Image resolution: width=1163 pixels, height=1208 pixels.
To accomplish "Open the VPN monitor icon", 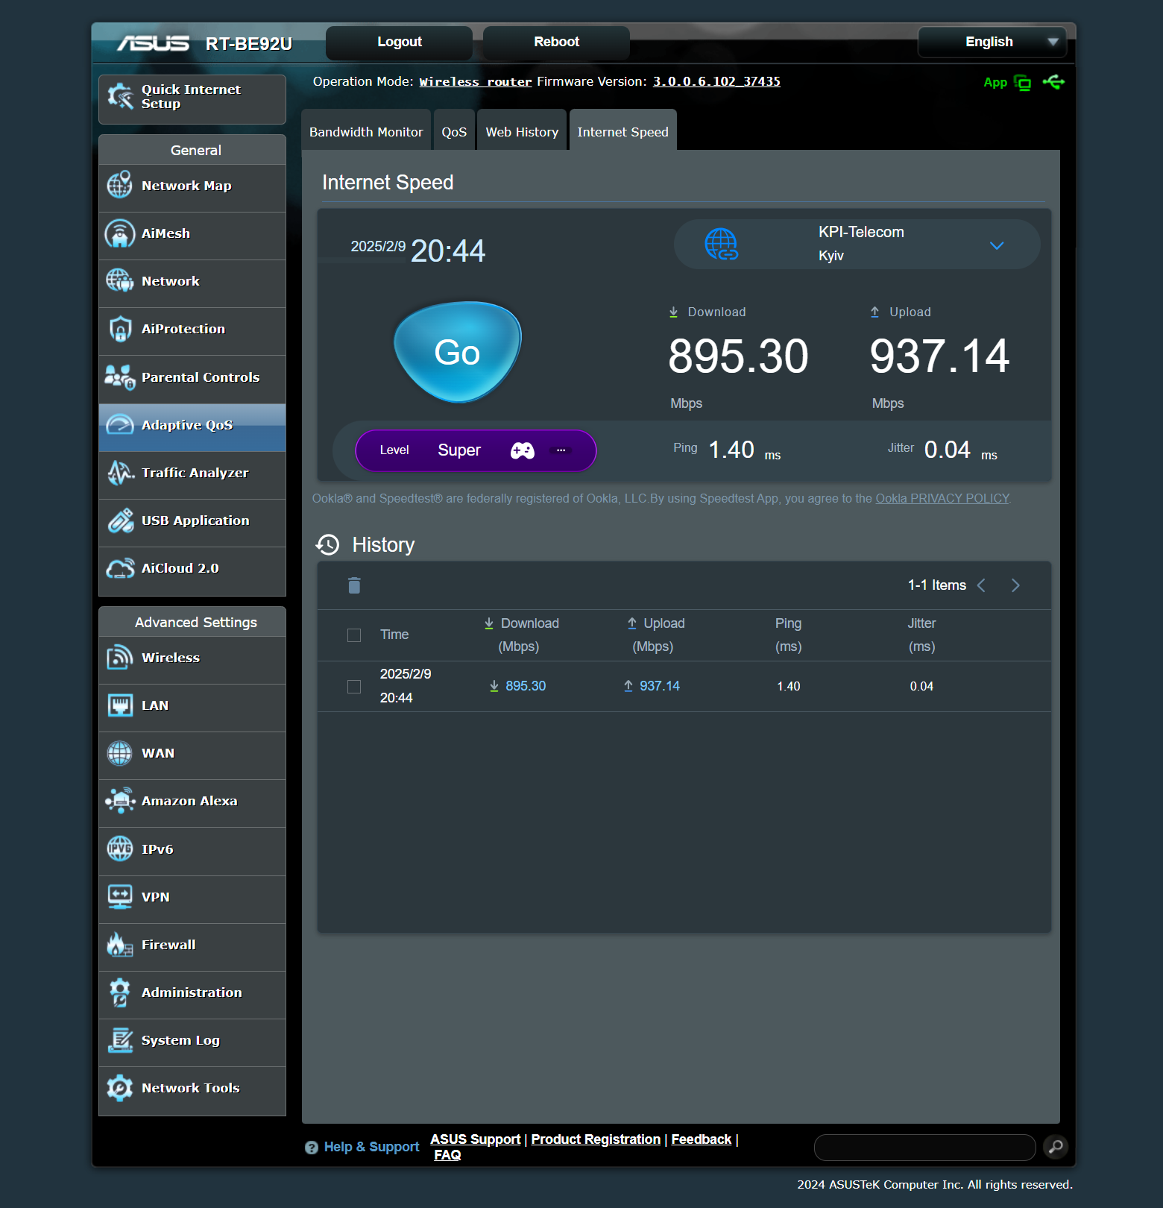I will 119,897.
